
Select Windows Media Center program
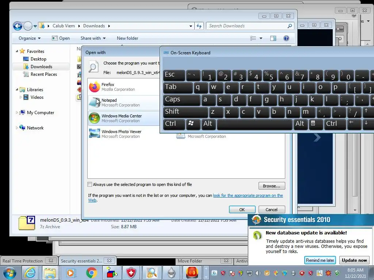tap(123, 118)
